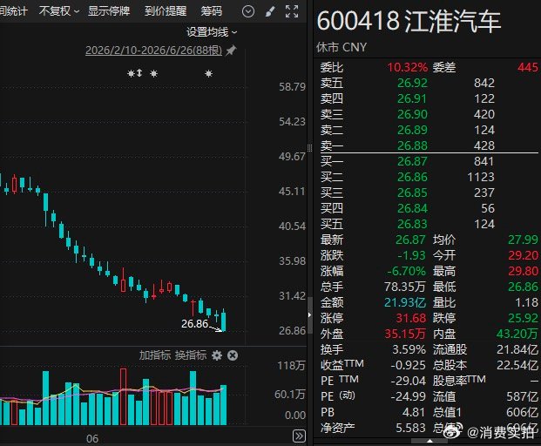Open the circled down-arrow menu icon
The height and width of the screenshot is (446, 541).
click(x=248, y=11)
